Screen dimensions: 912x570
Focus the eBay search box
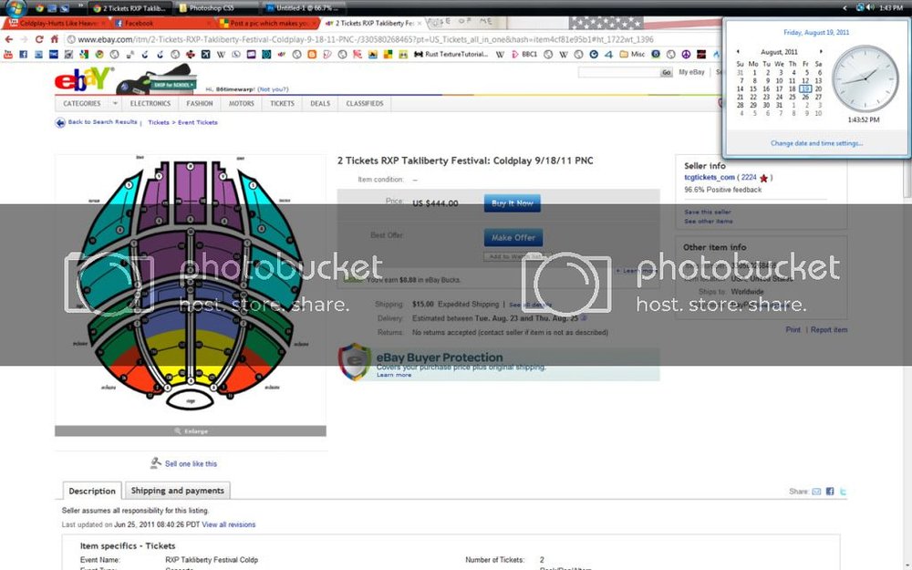(x=618, y=72)
